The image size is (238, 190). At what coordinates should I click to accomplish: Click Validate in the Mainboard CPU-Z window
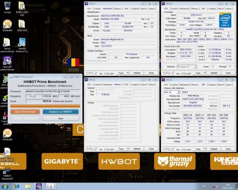tap(137, 73)
